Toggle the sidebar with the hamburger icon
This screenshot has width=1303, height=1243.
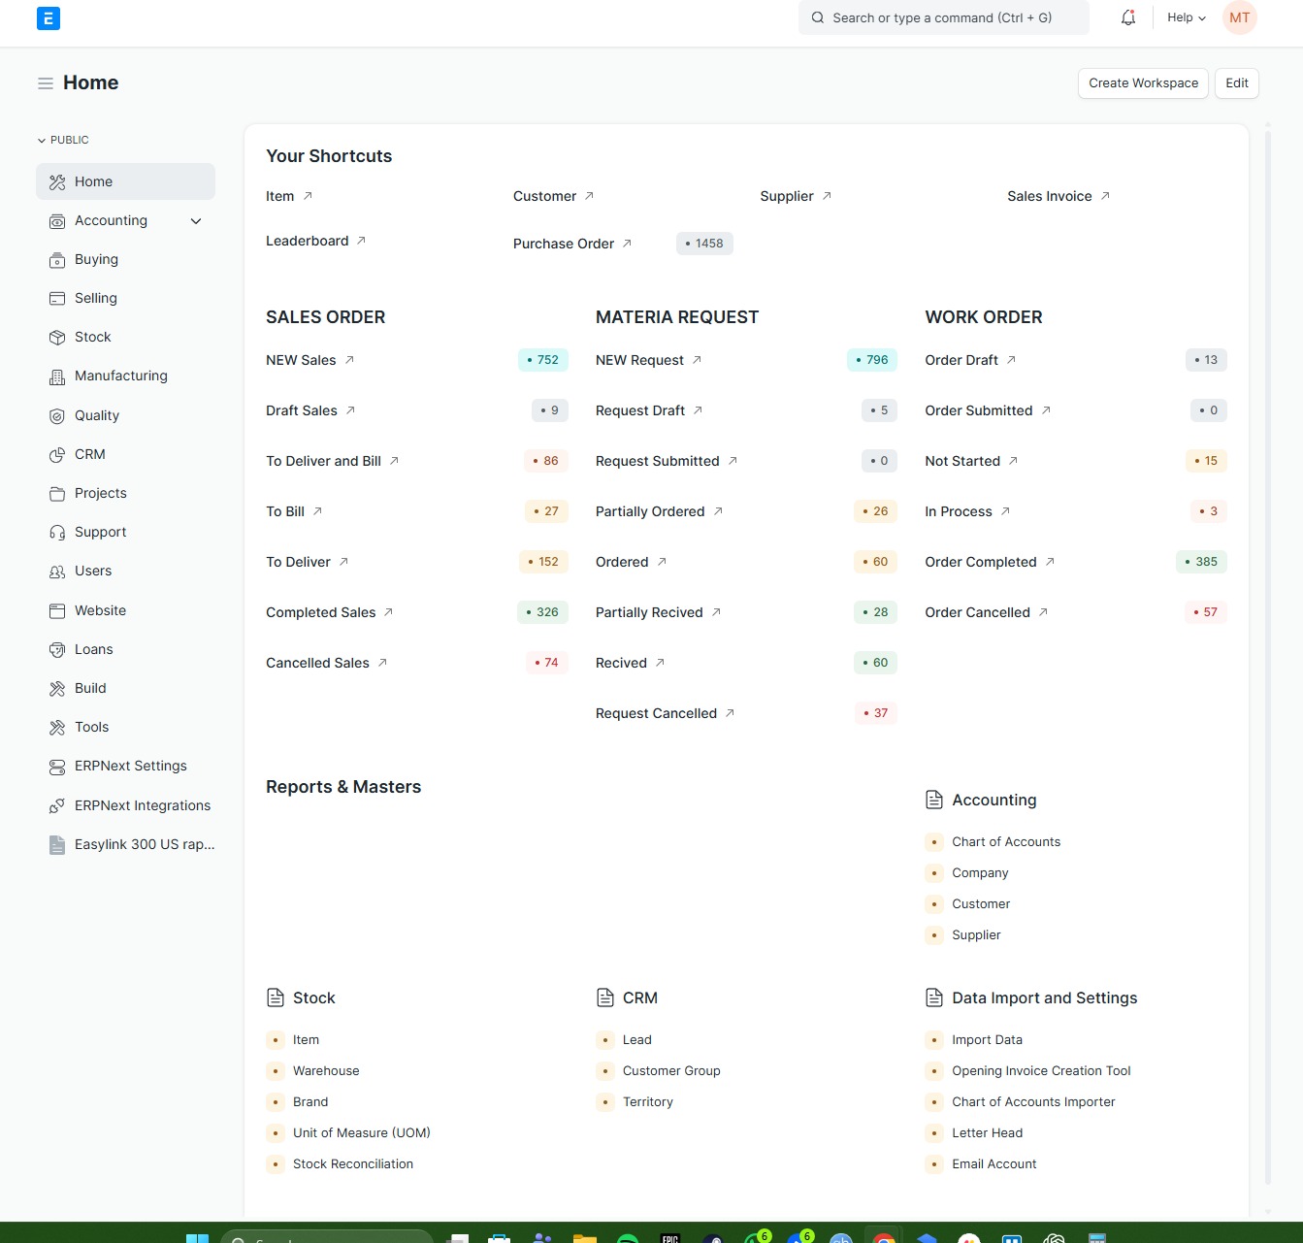[45, 83]
